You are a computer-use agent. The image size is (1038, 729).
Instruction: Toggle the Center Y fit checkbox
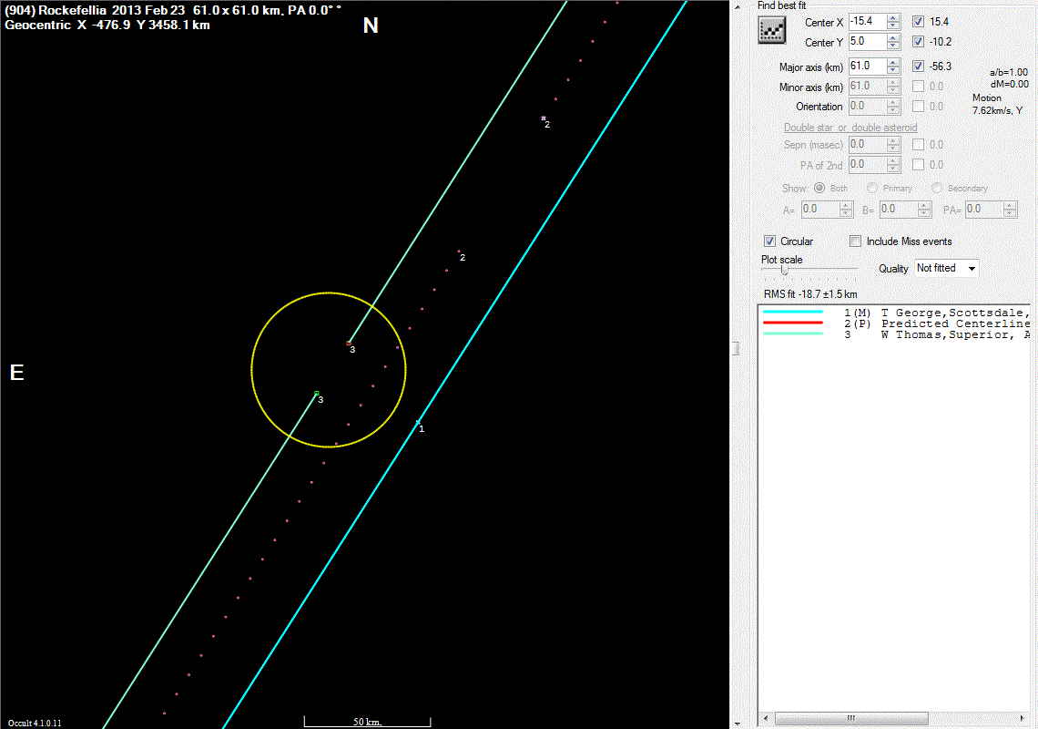tap(919, 42)
